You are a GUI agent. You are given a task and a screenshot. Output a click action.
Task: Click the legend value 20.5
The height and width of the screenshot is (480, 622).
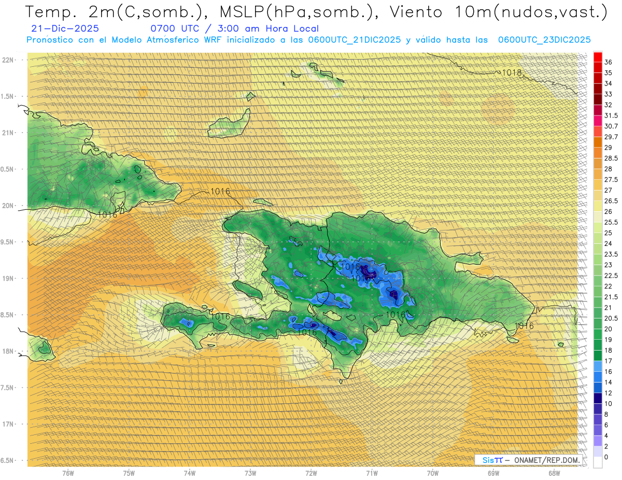tap(611, 318)
